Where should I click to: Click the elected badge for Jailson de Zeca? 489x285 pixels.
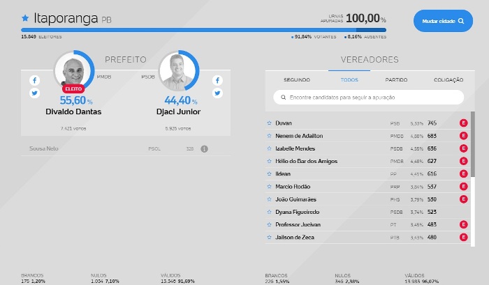point(463,237)
